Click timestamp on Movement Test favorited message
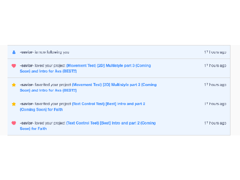240x180 pixels. 215,85
